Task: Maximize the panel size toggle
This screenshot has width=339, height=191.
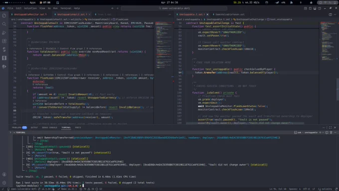Action: (x=330, y=127)
